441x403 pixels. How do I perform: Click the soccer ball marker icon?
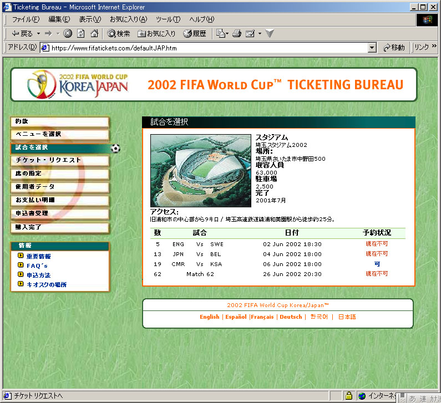(x=115, y=148)
